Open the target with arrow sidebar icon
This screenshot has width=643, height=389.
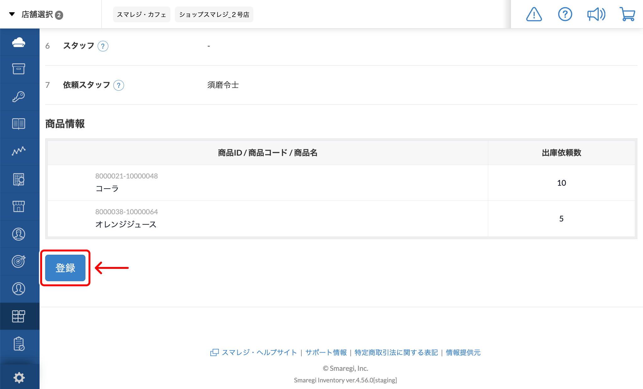click(19, 261)
